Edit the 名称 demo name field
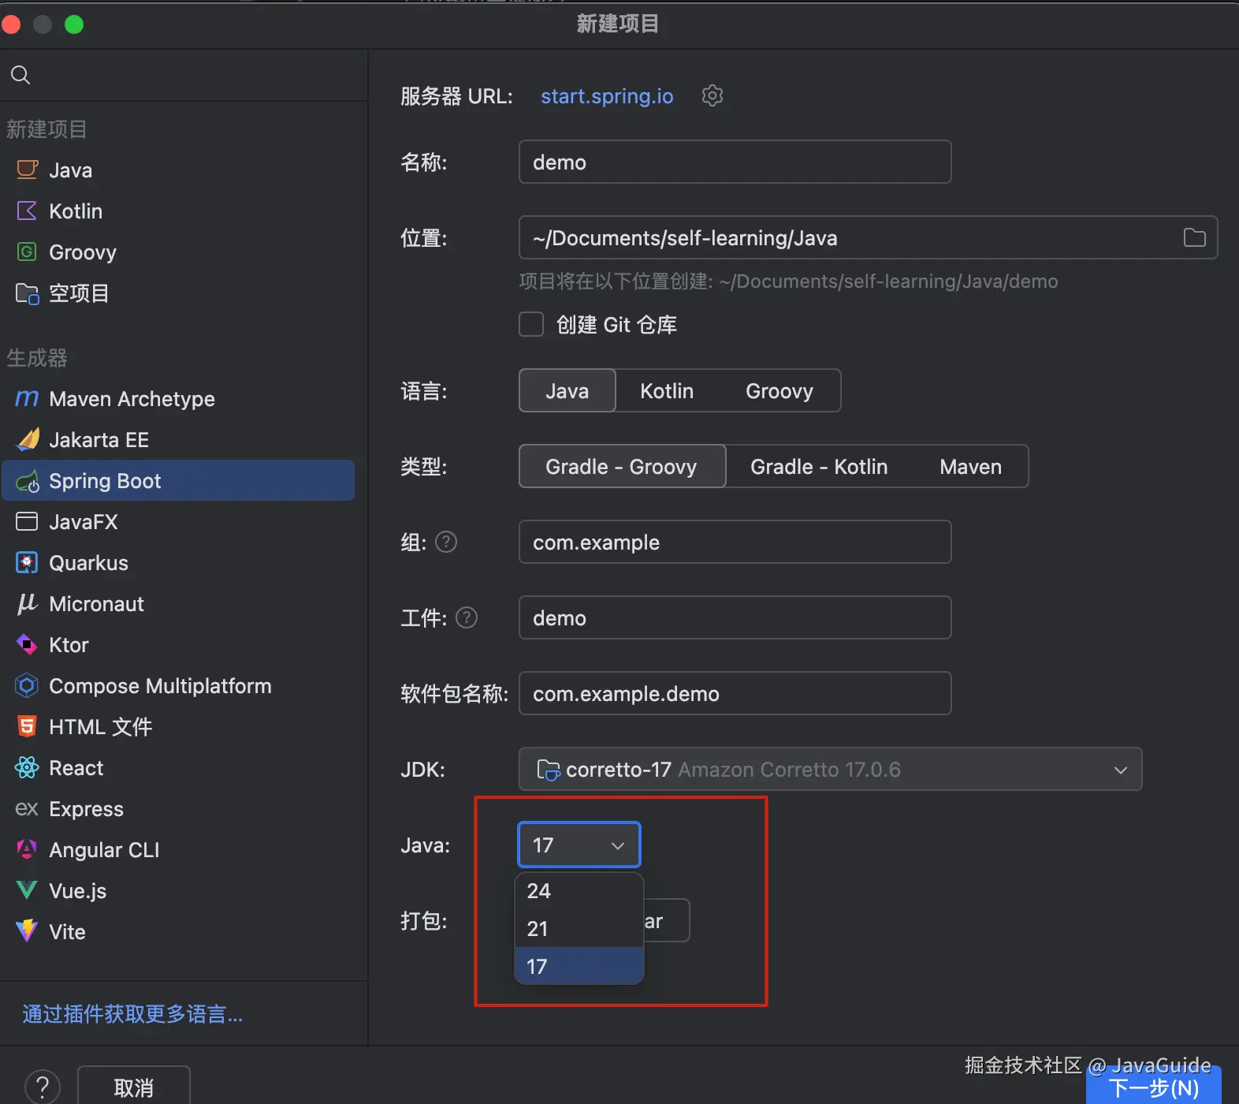 point(735,162)
